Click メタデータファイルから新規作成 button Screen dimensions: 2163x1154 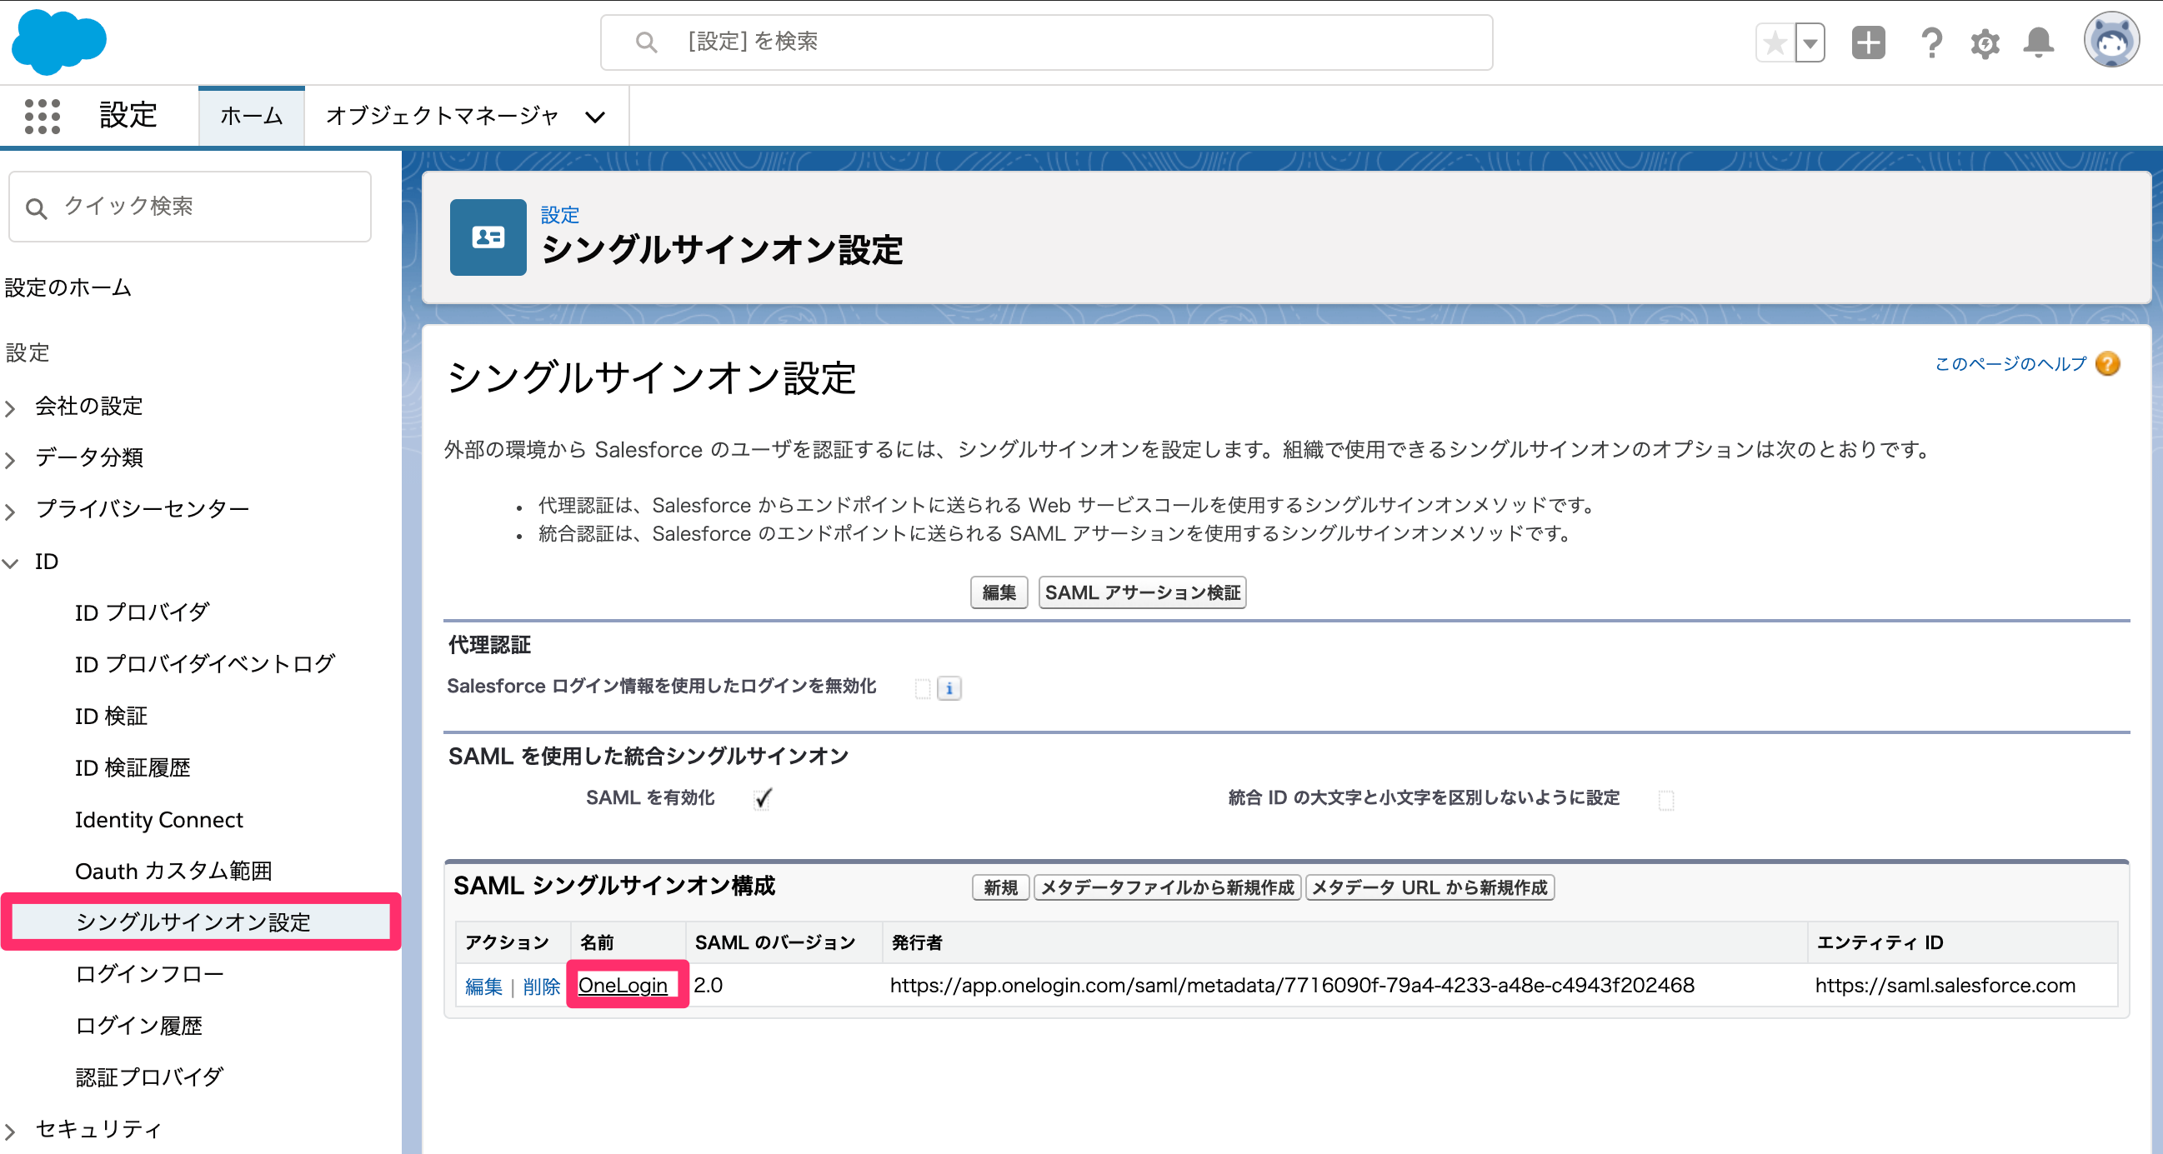coord(1167,887)
